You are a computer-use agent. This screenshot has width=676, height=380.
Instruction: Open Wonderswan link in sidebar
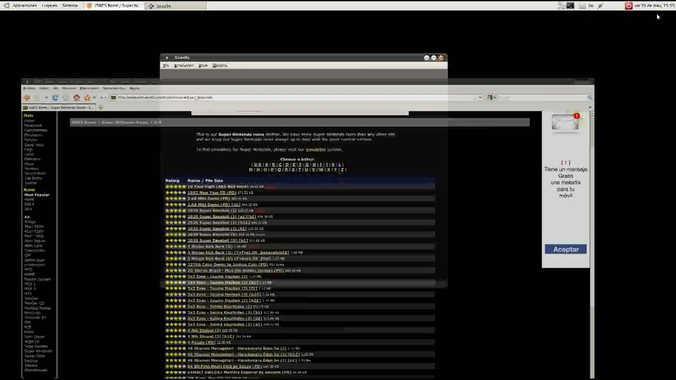click(x=36, y=370)
